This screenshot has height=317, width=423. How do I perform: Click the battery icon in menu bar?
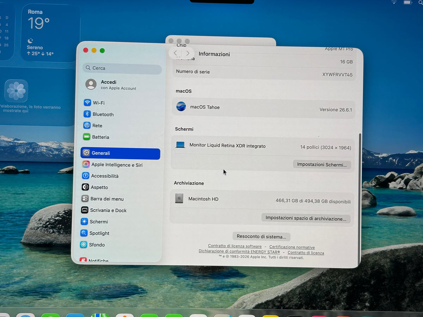407,2
